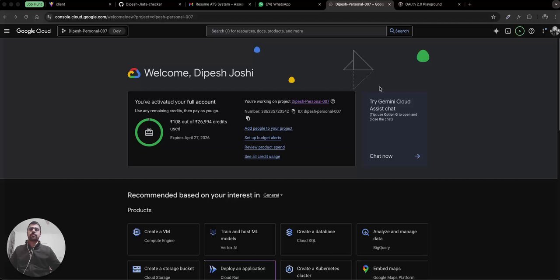Click the page vertical scrollbar
The width and height of the screenshot is (560, 280).
(x=558, y=85)
